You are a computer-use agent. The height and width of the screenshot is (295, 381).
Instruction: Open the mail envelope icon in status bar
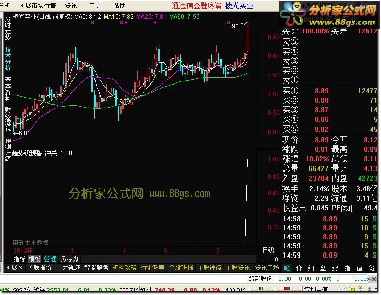point(342,290)
